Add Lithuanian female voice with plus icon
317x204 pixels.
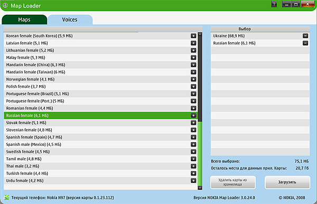(193, 50)
